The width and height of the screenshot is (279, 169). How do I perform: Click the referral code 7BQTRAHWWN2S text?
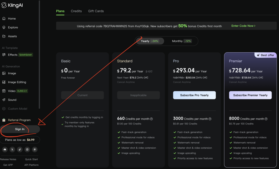click(115, 26)
